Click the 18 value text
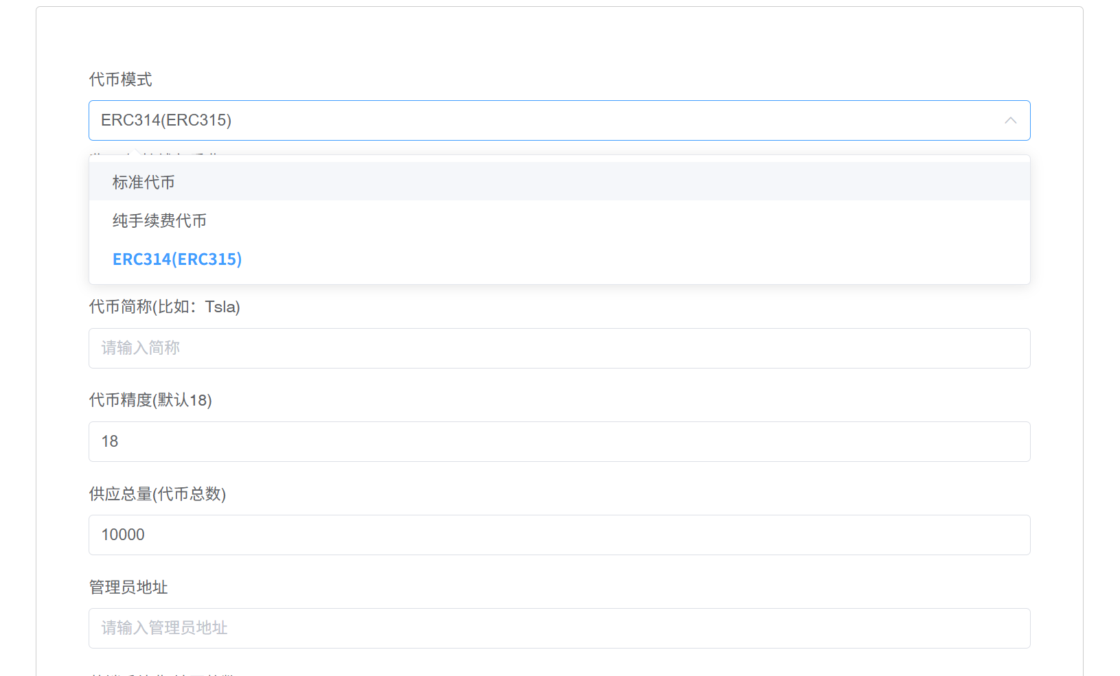 point(110,441)
